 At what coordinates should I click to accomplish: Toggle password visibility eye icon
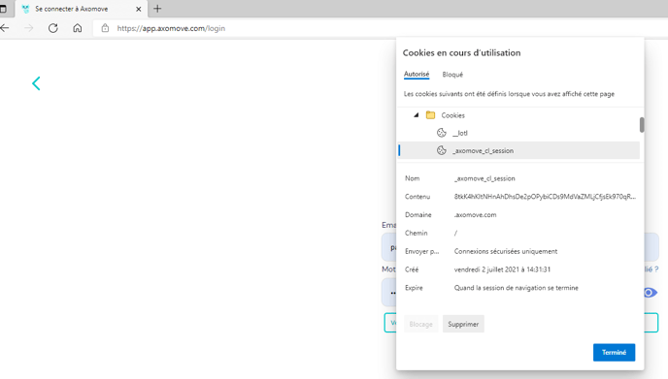tap(651, 293)
